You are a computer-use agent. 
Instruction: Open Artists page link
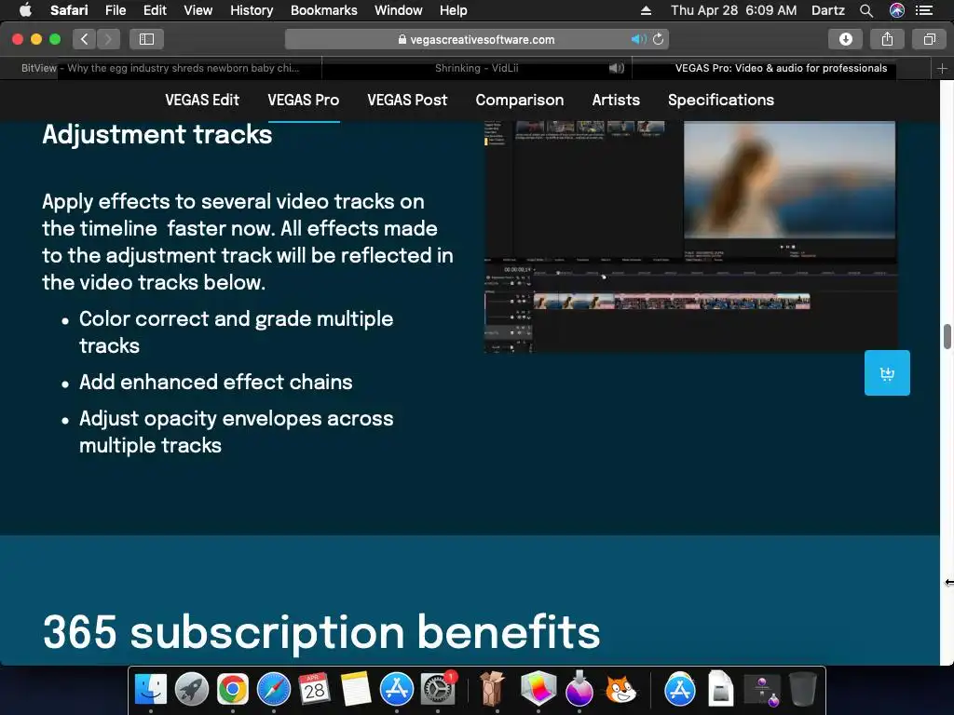click(616, 100)
